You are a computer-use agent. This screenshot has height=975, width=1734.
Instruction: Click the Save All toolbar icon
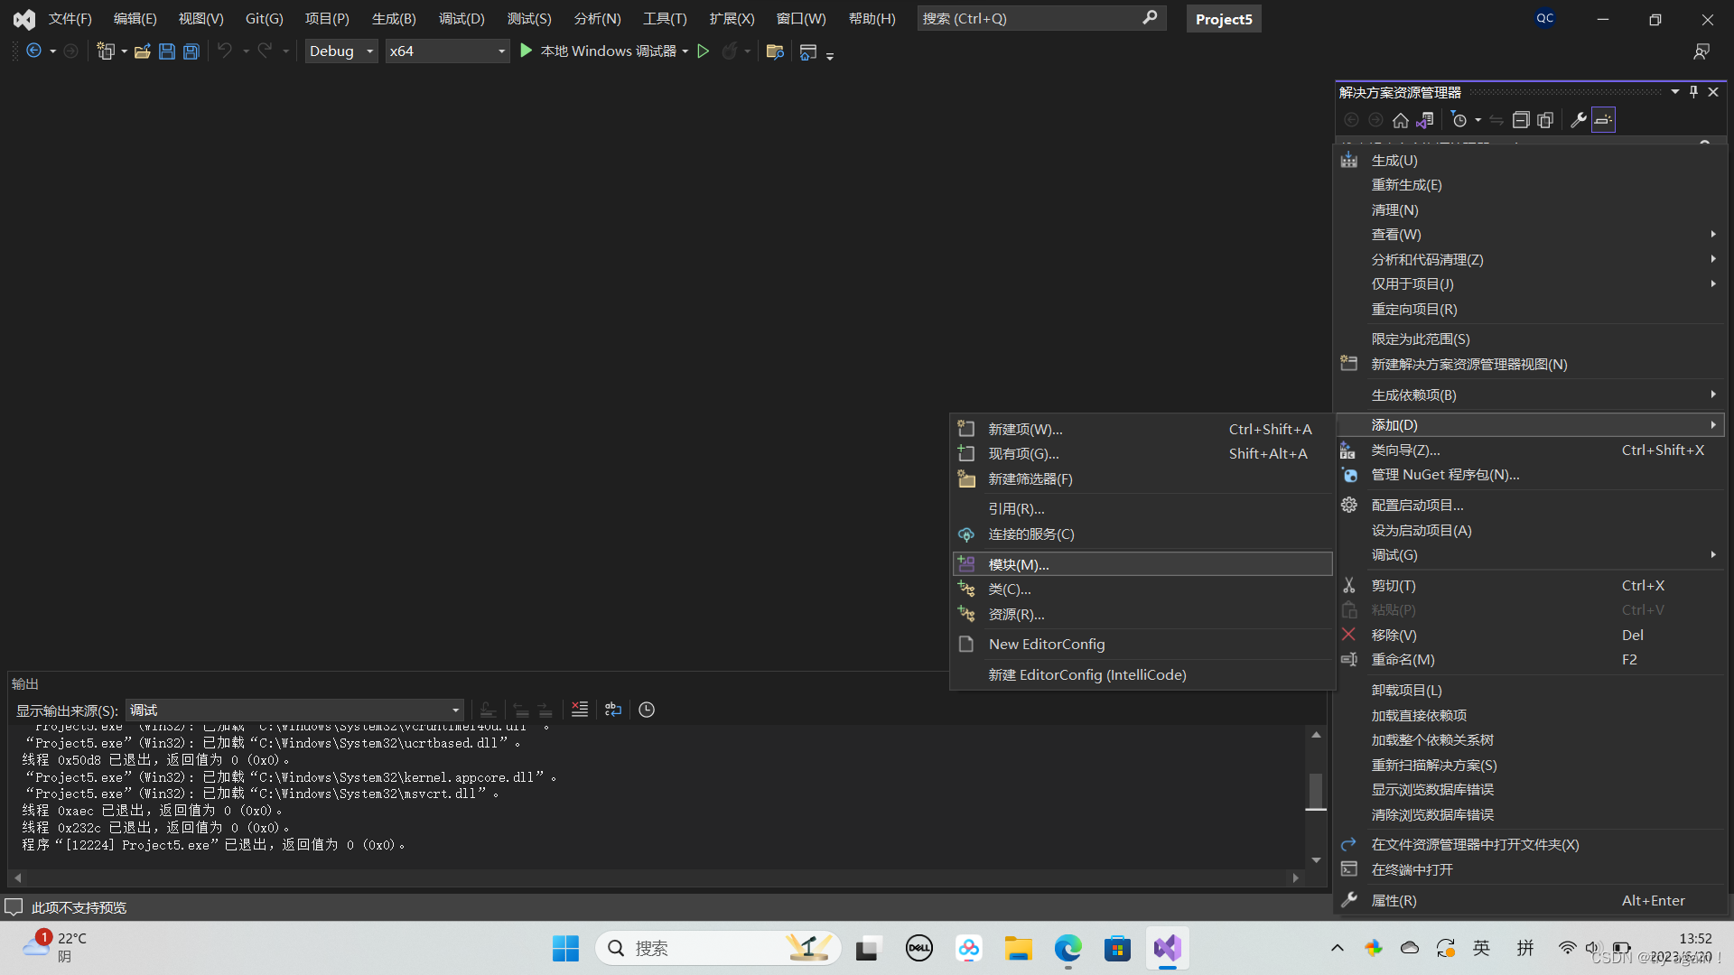click(191, 51)
